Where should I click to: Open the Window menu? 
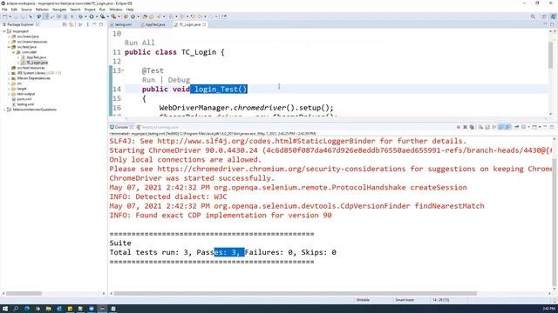click(x=116, y=10)
